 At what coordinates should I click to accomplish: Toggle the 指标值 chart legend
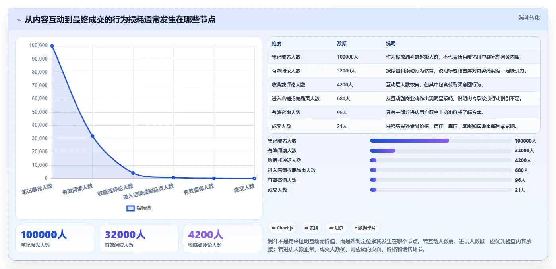139,208
